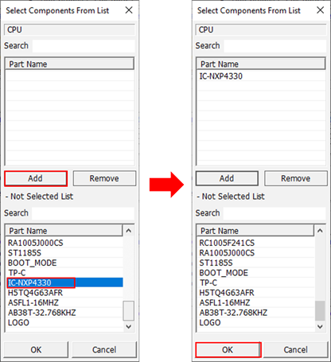Click scroll-down arrow in left not-selected list
This screenshot has height=362, width=331.
(x=129, y=326)
